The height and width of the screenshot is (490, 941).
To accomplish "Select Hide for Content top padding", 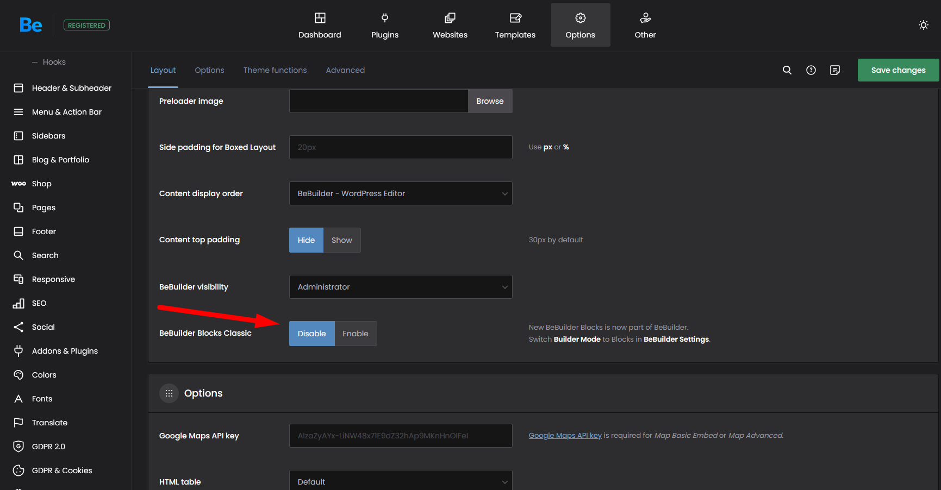I will coord(306,240).
